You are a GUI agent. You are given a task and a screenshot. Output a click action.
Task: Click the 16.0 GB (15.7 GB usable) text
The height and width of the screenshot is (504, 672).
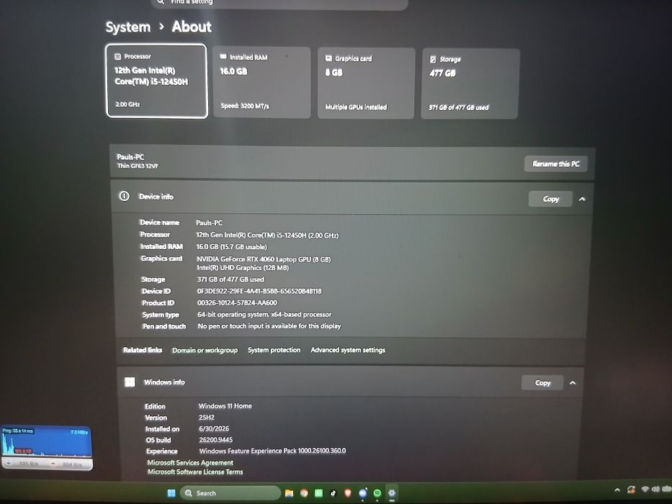click(x=232, y=247)
